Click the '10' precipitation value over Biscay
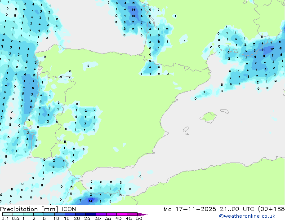The height and width of the screenshot is (220, 285). click(133, 16)
